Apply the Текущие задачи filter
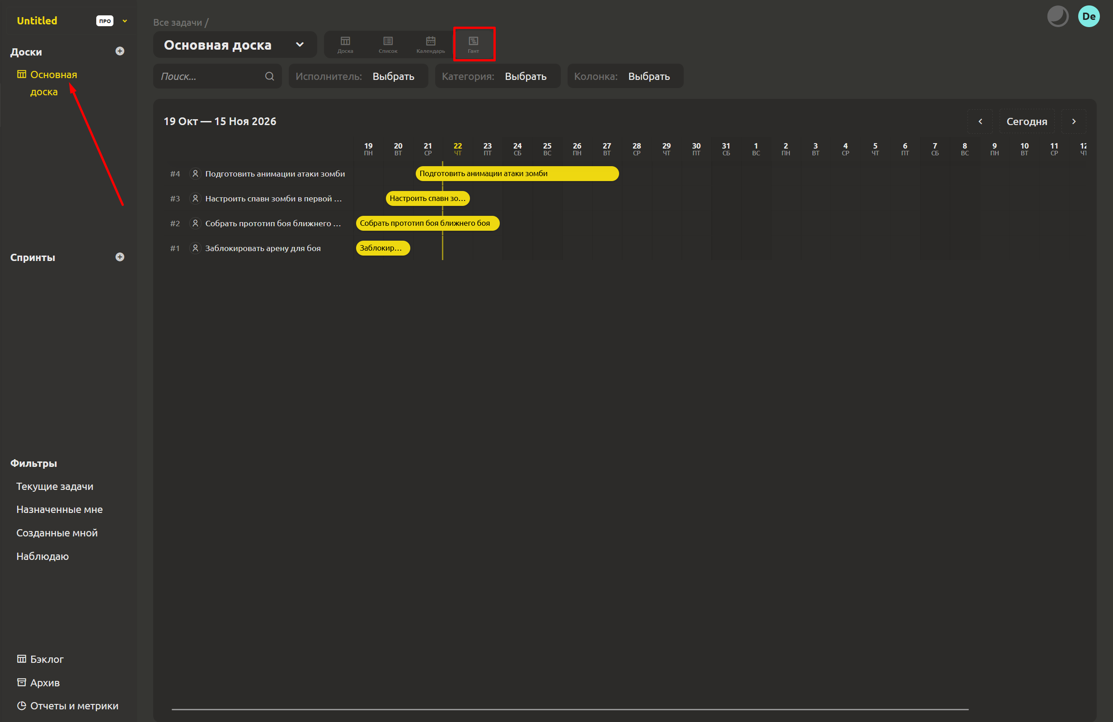Viewport: 1113px width, 722px height. 55,486
